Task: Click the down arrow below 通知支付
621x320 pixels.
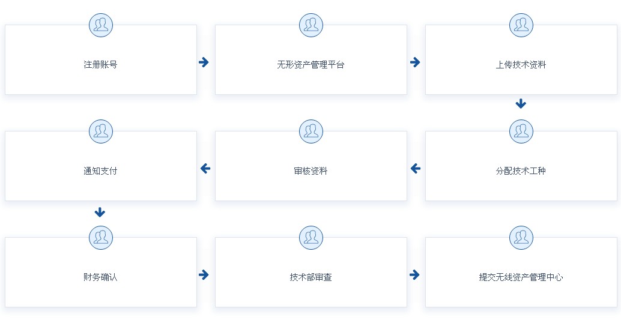Action: click(x=100, y=212)
